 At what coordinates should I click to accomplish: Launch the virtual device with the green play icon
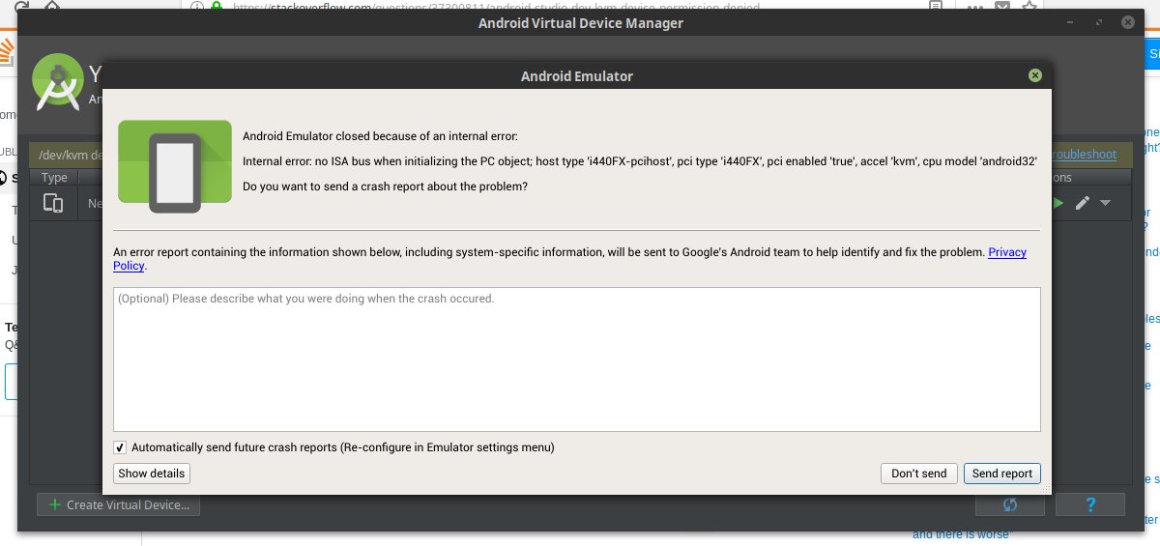1058,203
